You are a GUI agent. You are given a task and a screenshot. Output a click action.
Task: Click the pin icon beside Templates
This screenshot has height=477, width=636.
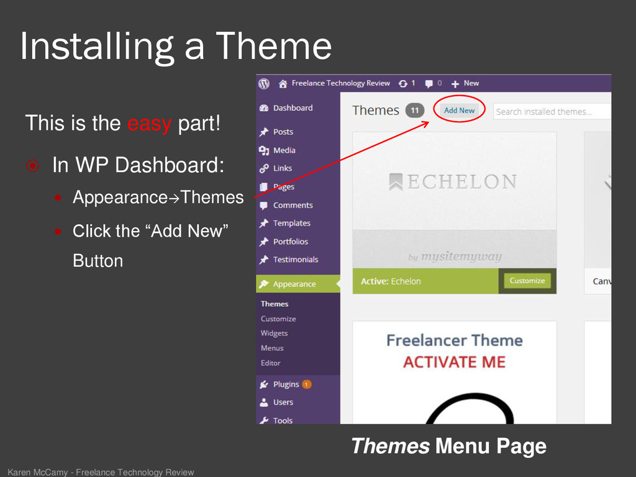tap(264, 223)
